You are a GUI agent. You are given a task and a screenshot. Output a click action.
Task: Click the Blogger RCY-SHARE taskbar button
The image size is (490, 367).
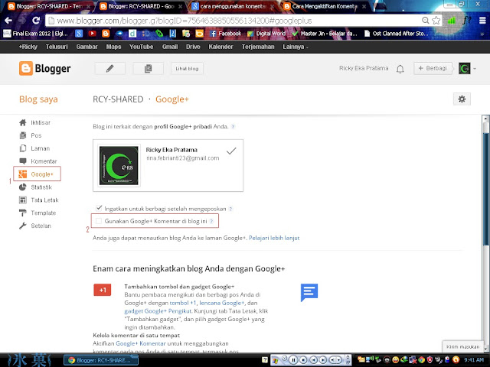pos(100,360)
